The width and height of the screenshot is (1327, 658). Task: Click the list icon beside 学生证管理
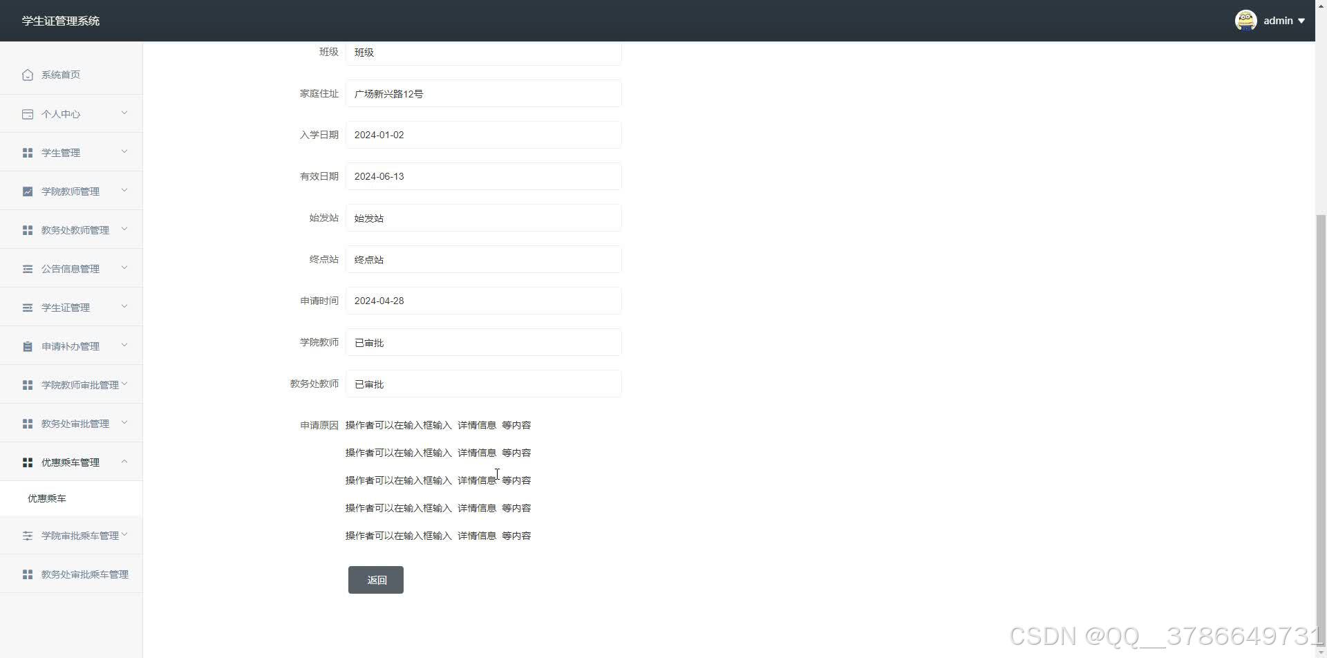(x=28, y=308)
